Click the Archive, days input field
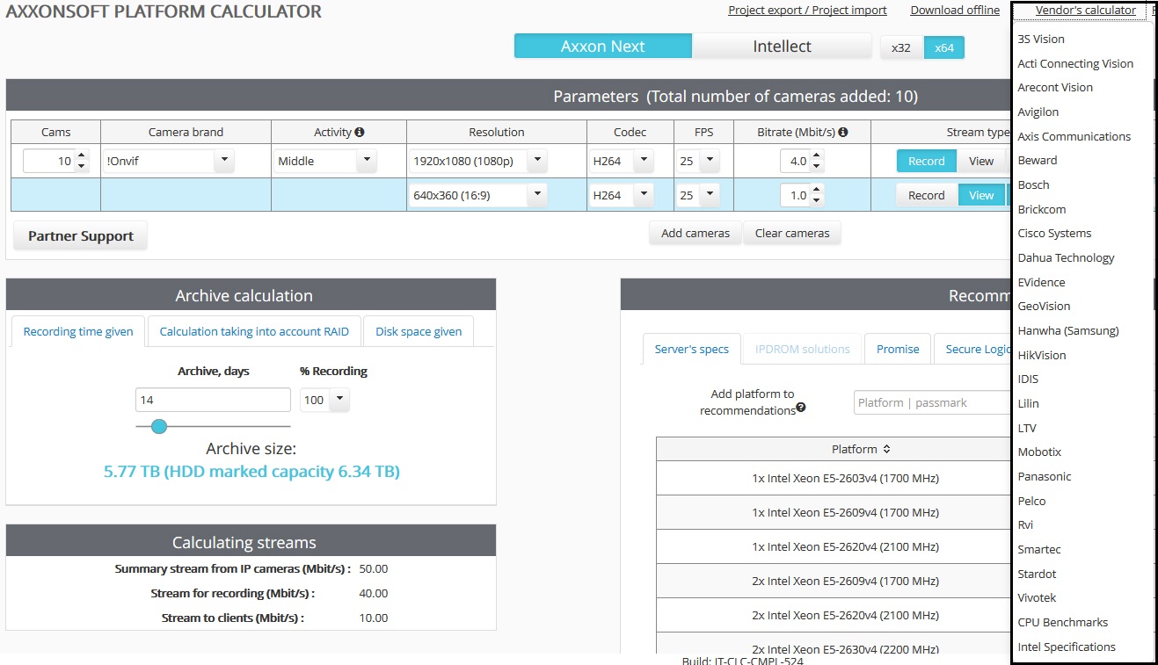1158x665 pixels. pos(213,400)
